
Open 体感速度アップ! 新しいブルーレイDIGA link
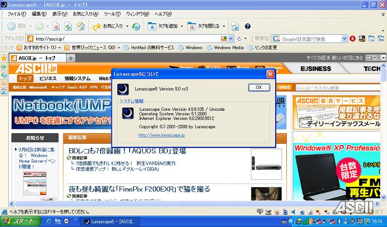(x=117, y=169)
